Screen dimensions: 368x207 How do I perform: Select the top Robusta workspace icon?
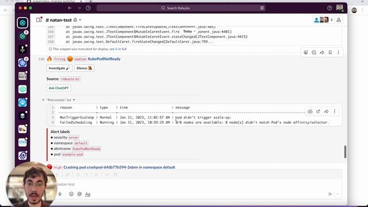(x=22, y=23)
